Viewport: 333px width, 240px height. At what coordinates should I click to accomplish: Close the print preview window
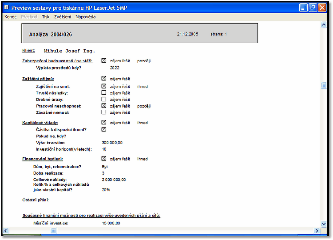click(x=322, y=8)
